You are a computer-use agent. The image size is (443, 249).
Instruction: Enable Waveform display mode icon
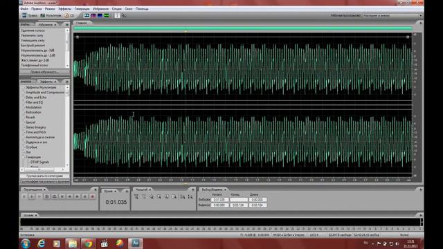(87, 15)
